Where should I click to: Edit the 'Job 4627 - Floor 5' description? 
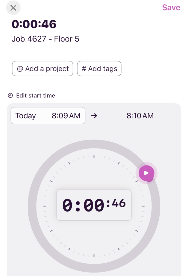tap(45, 39)
